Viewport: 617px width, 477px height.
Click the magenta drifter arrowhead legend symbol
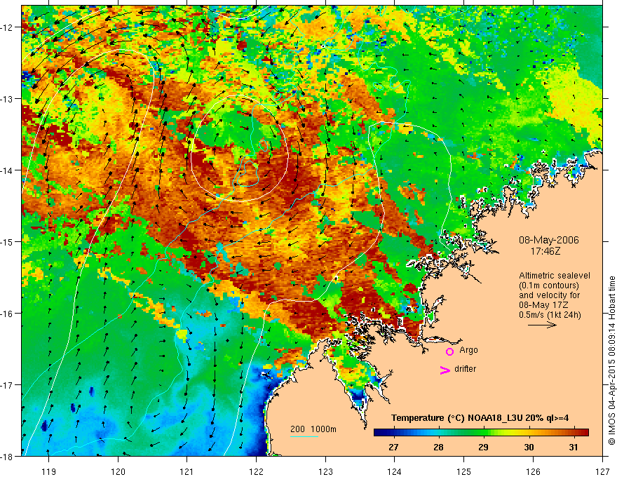coord(445,370)
